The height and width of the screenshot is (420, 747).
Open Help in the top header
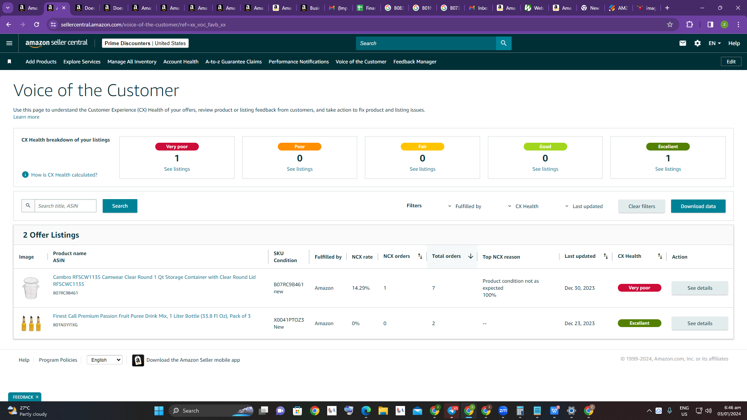734,43
